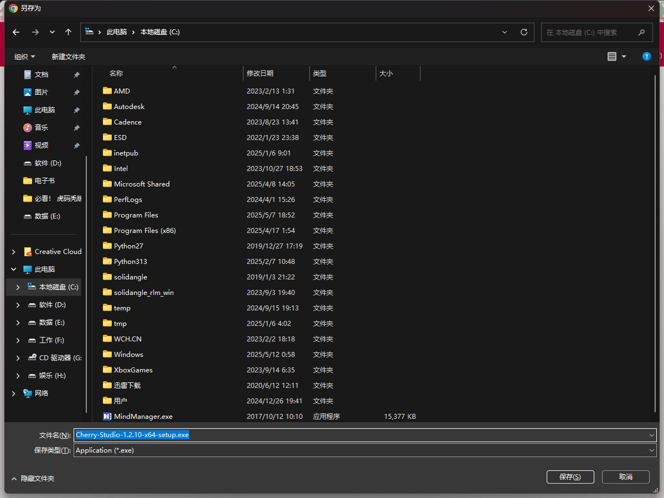Click the WCH.CN folder name
The height and width of the screenshot is (498, 664).
(128, 339)
